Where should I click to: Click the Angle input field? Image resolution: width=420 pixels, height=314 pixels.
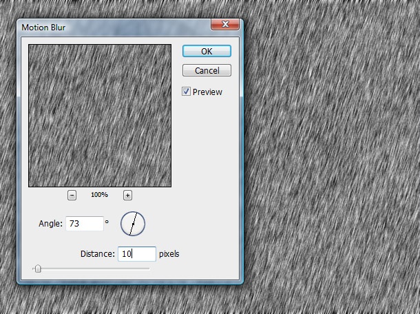(x=85, y=223)
